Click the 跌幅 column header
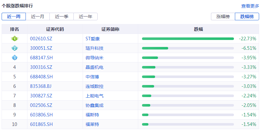 tap(198, 29)
